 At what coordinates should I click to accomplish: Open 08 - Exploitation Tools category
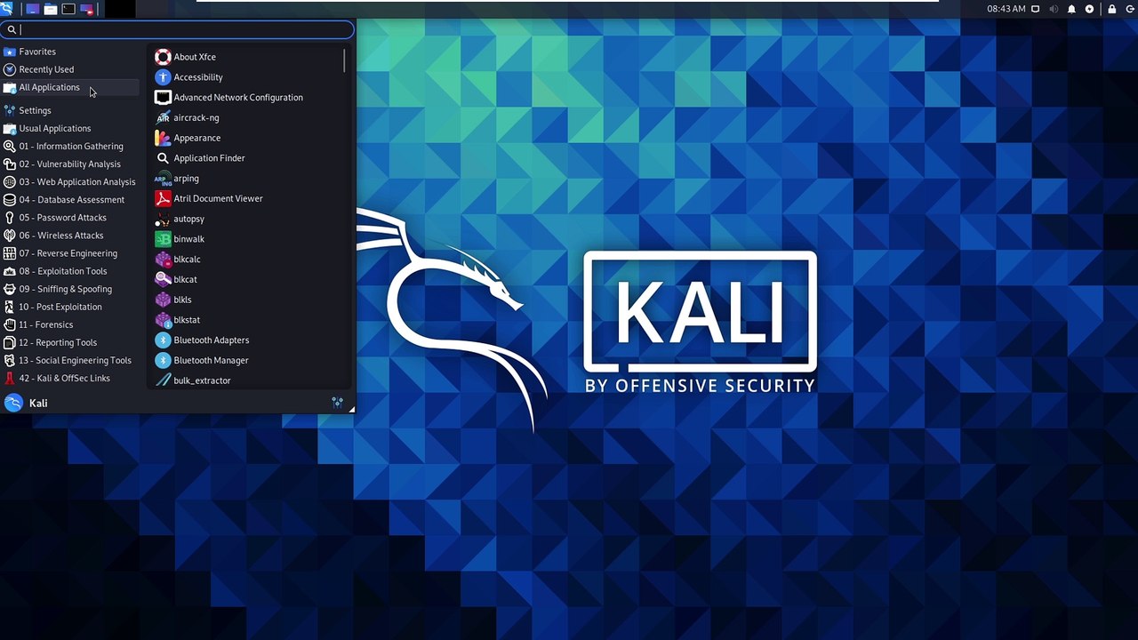click(70, 271)
